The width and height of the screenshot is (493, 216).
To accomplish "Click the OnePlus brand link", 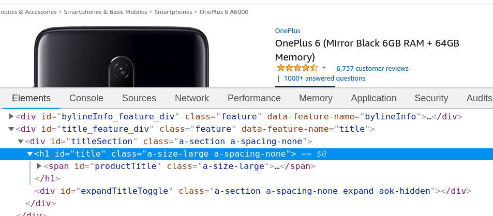I will click(288, 30).
